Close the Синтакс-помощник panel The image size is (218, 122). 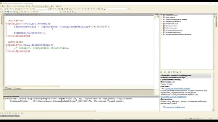click(214, 14)
